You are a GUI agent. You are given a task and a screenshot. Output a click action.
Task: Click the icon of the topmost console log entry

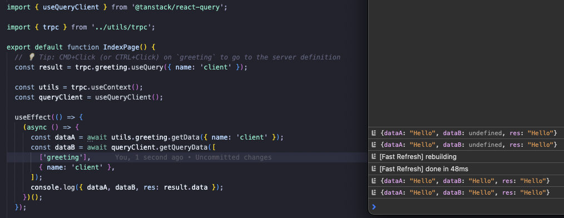click(x=374, y=133)
